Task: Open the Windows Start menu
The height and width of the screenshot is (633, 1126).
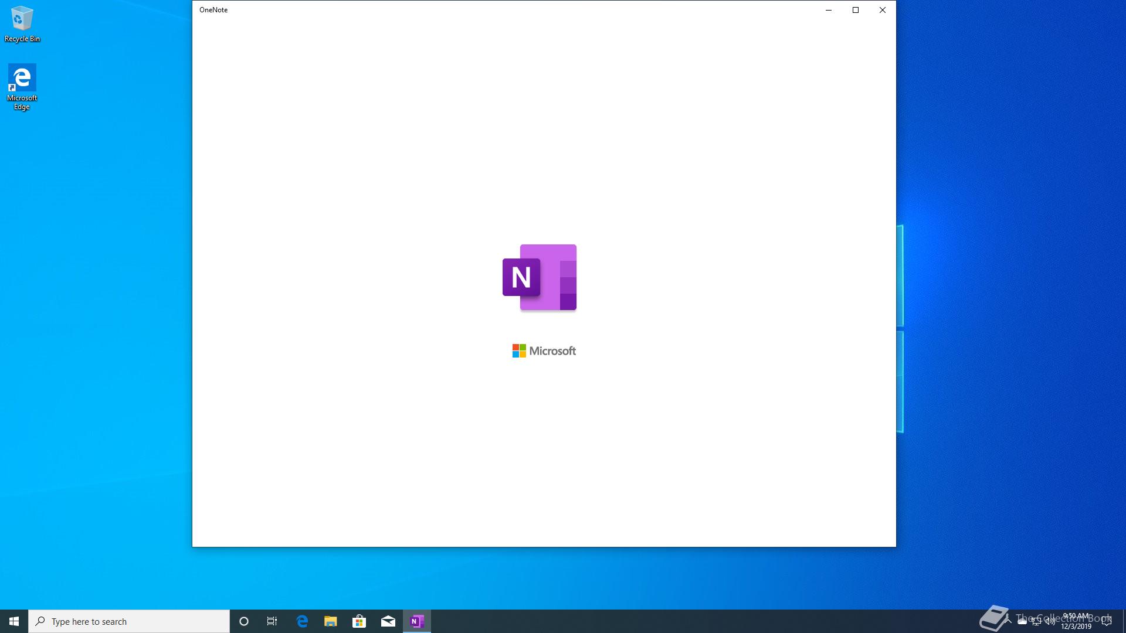Action: (x=14, y=621)
